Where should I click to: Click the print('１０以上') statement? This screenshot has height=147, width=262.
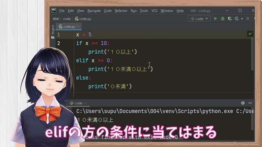tap(113, 52)
